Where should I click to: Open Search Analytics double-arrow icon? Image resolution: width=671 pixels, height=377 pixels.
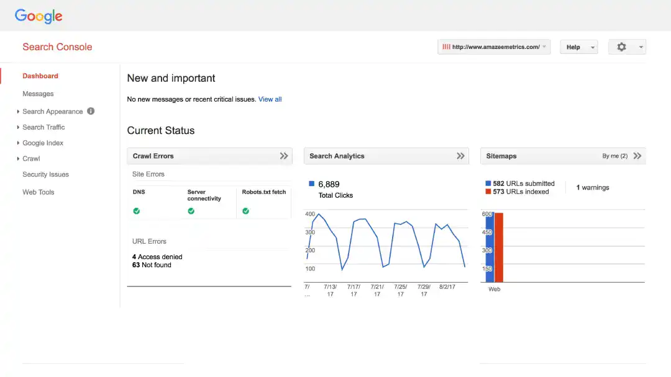coord(460,156)
